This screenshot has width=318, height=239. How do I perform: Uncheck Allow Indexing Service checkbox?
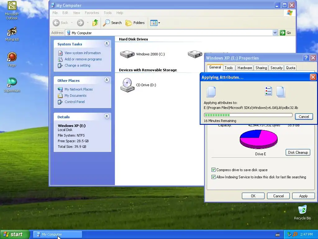[x=213, y=177]
